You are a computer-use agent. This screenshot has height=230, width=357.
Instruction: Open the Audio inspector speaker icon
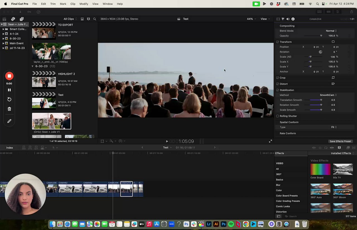pyautogui.click(x=288, y=19)
